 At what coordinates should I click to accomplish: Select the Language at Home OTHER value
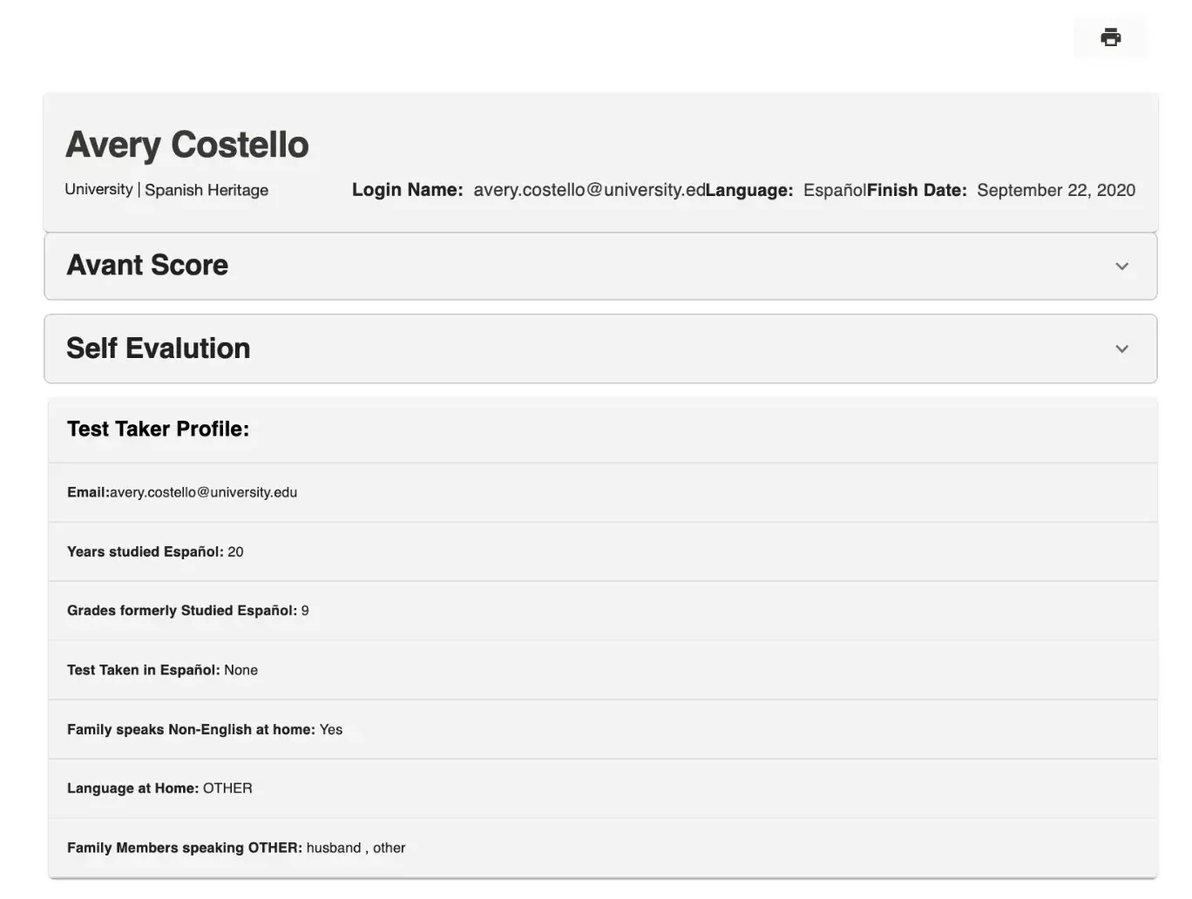(x=228, y=787)
